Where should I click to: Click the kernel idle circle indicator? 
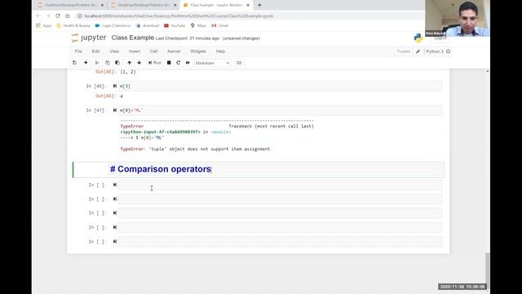click(x=448, y=51)
